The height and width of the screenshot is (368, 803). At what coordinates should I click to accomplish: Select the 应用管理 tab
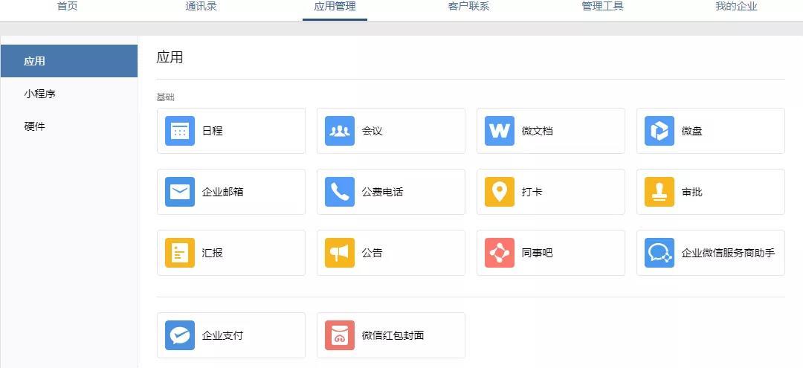tap(335, 7)
